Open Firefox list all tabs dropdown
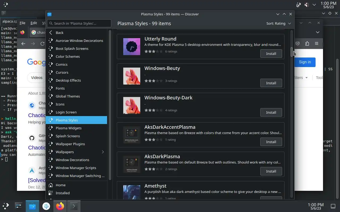Screen dimensions: 340x212 (x=318, y=32)
